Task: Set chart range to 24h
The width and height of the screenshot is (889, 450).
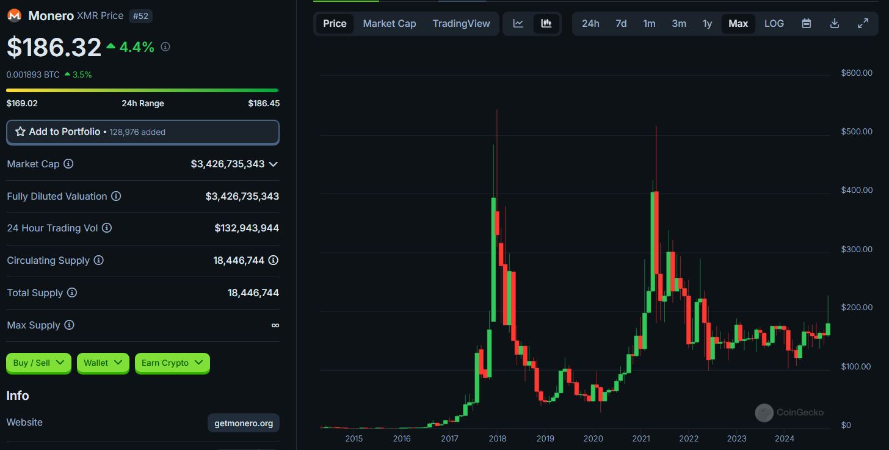Action: coord(590,23)
